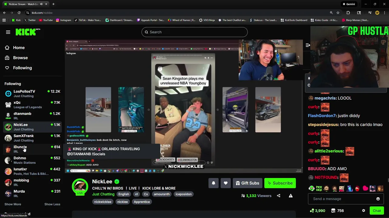Open LosPollosTV channel in following list
This screenshot has width=389, height=218.
point(33,94)
